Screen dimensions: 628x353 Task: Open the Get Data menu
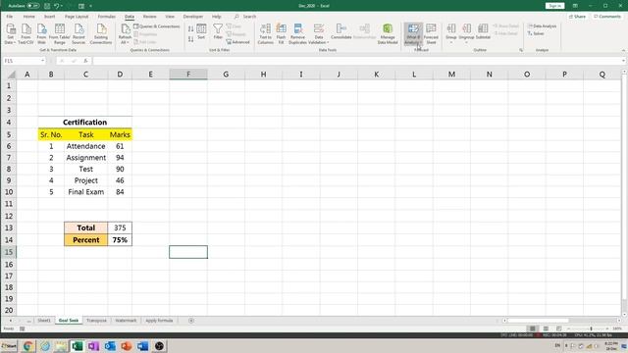click(x=11, y=33)
